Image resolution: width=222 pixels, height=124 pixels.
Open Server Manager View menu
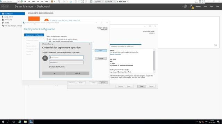click(211, 6)
